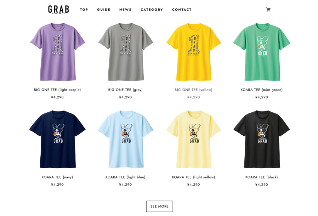This screenshot has width=318, height=216.
Task: Open the BIG ONE TEE (light perple) title link
Action: tap(57, 90)
